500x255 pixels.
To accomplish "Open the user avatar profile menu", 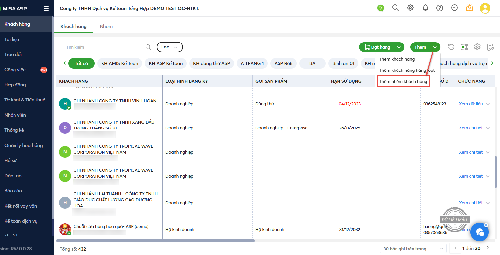I will click(485, 8).
